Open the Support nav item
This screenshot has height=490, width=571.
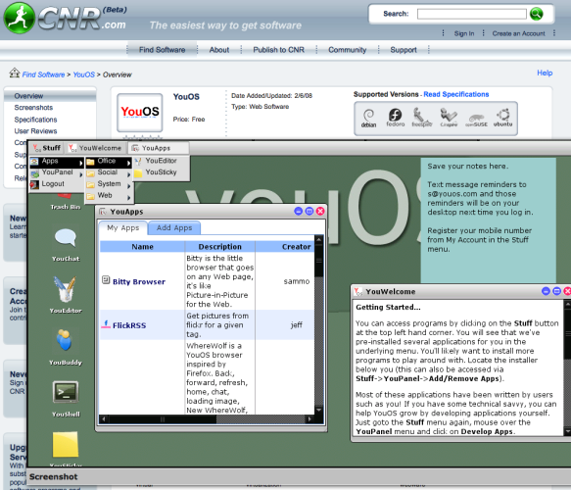coord(404,50)
